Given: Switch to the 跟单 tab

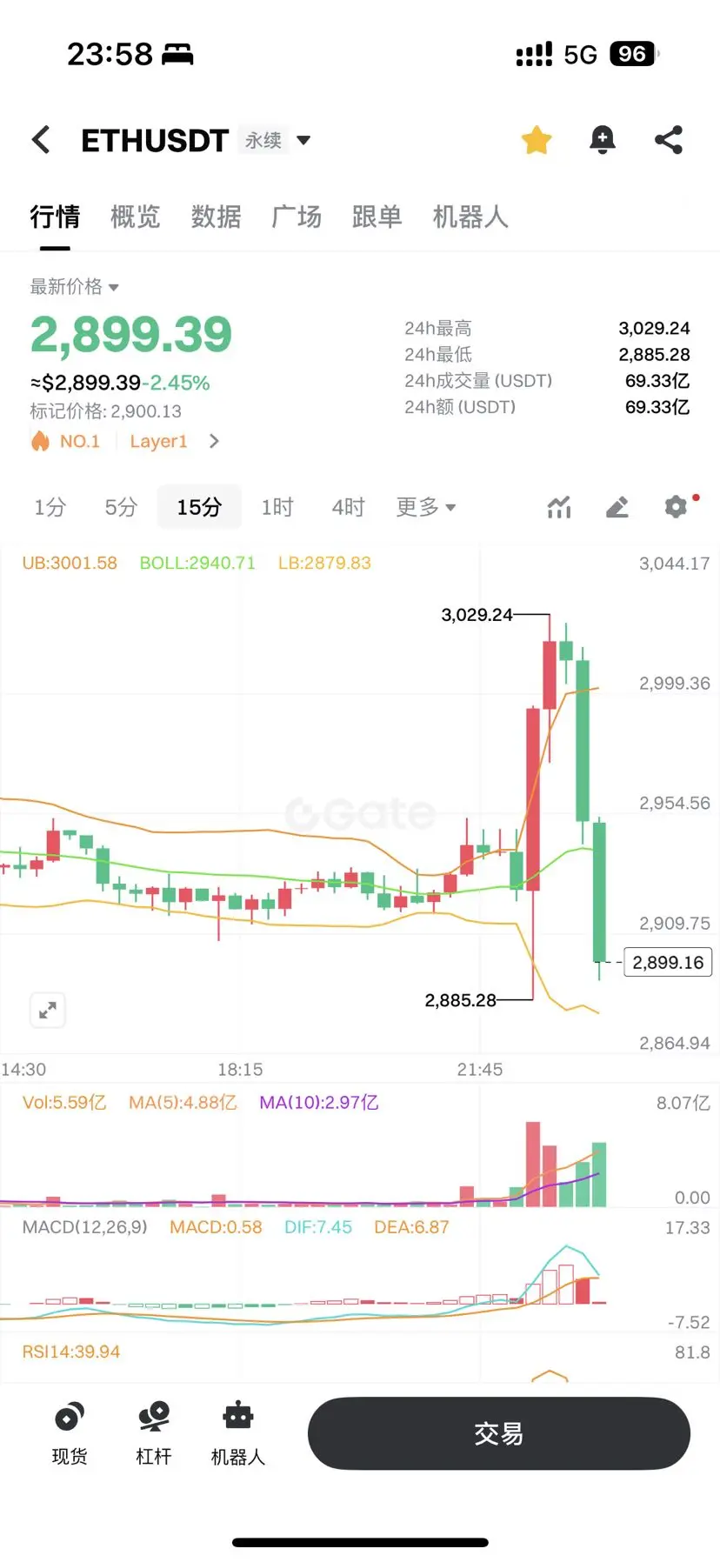Looking at the screenshot, I should [377, 217].
